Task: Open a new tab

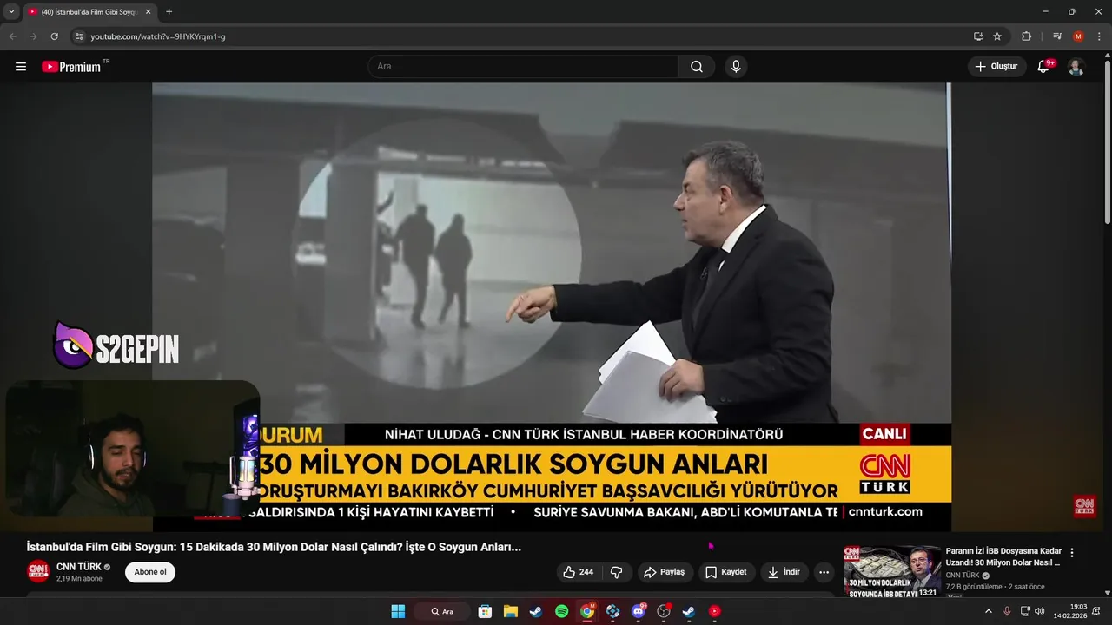Action: click(x=169, y=12)
